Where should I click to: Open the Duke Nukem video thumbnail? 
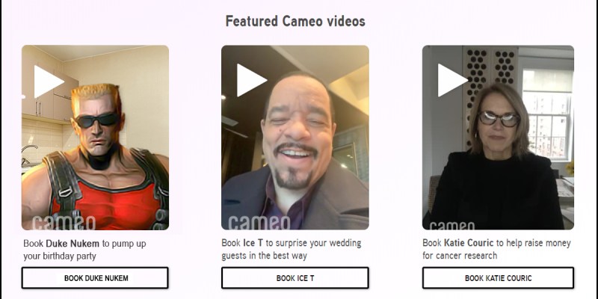[95, 138]
